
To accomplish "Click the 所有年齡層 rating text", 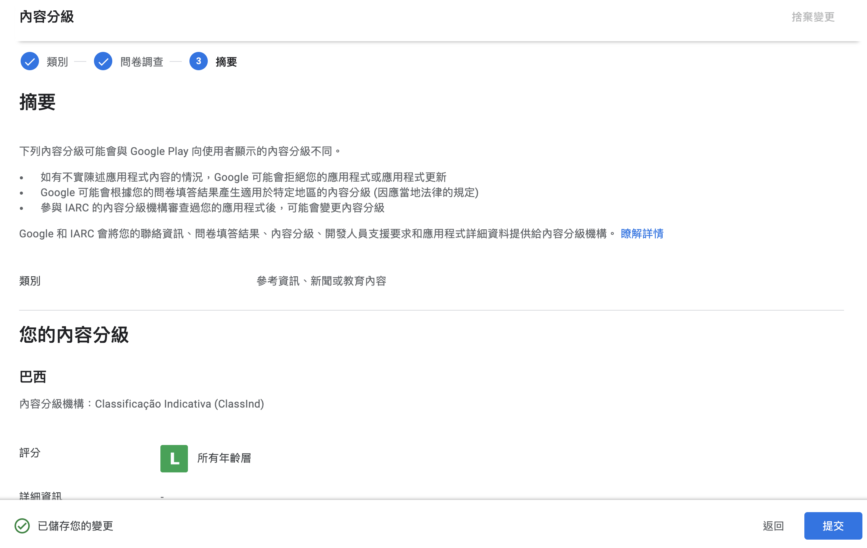I will [224, 458].
